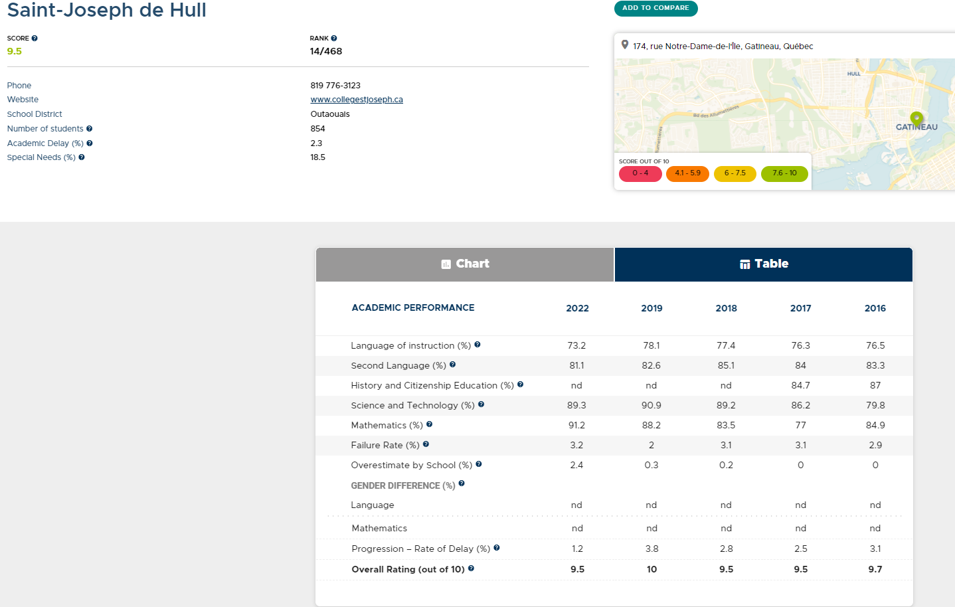Open the Special Needs help icon
The height and width of the screenshot is (607, 955).
(x=82, y=157)
